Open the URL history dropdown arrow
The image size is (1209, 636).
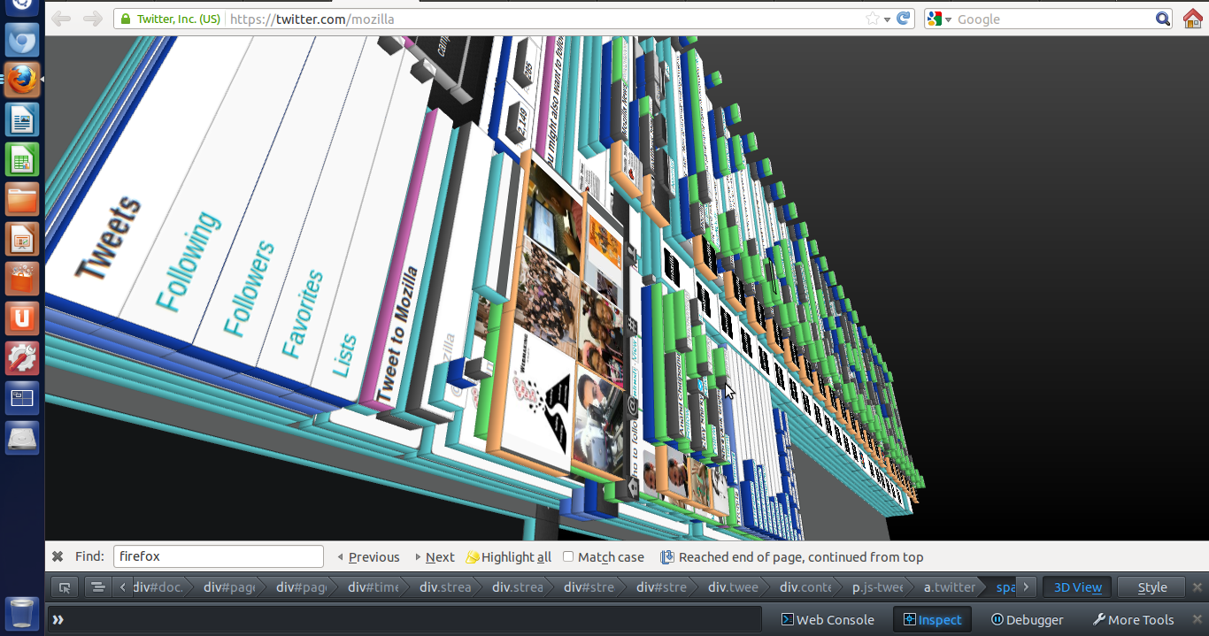coord(887,19)
